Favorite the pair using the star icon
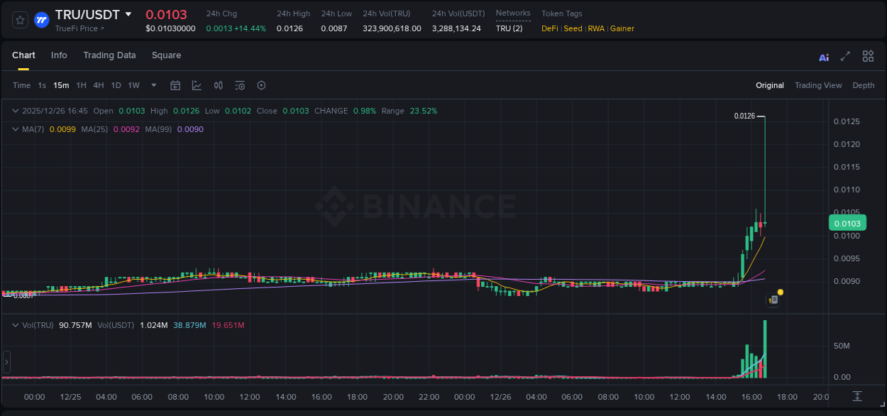Image resolution: width=887 pixels, height=416 pixels. click(20, 20)
